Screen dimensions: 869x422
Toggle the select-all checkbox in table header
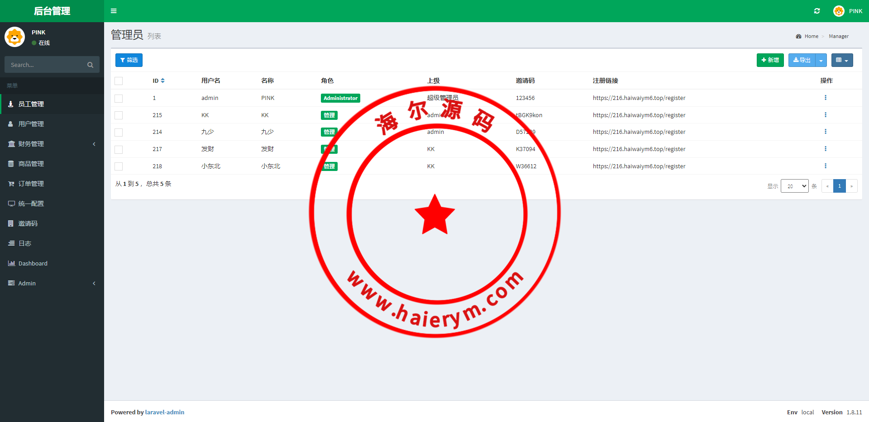click(119, 81)
